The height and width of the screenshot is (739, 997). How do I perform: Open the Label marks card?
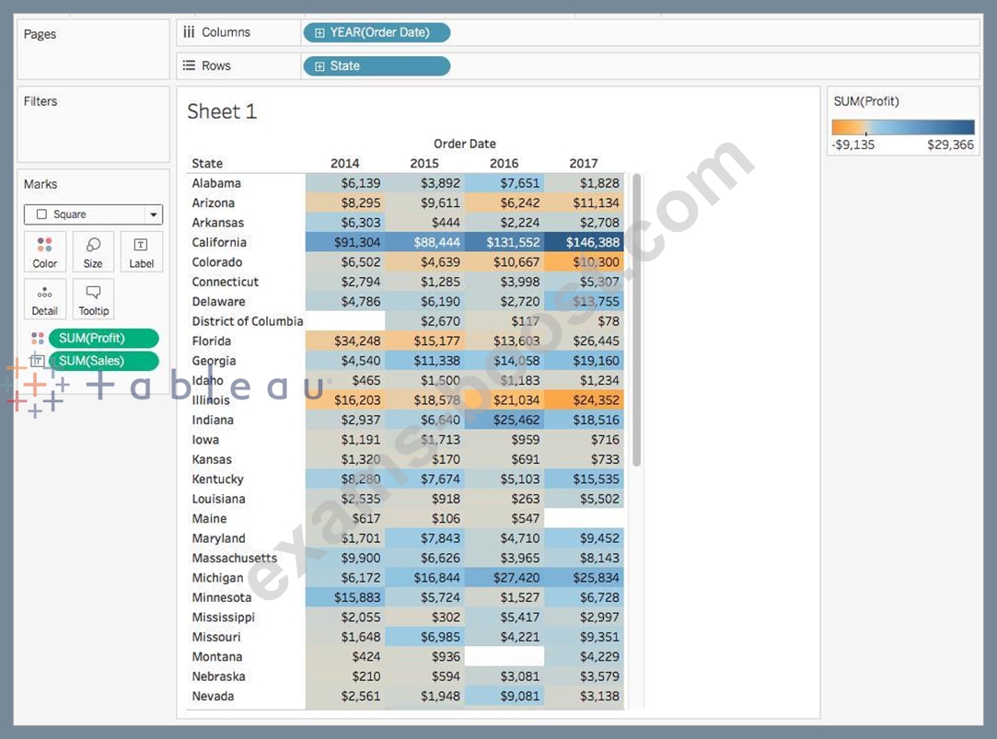click(141, 252)
